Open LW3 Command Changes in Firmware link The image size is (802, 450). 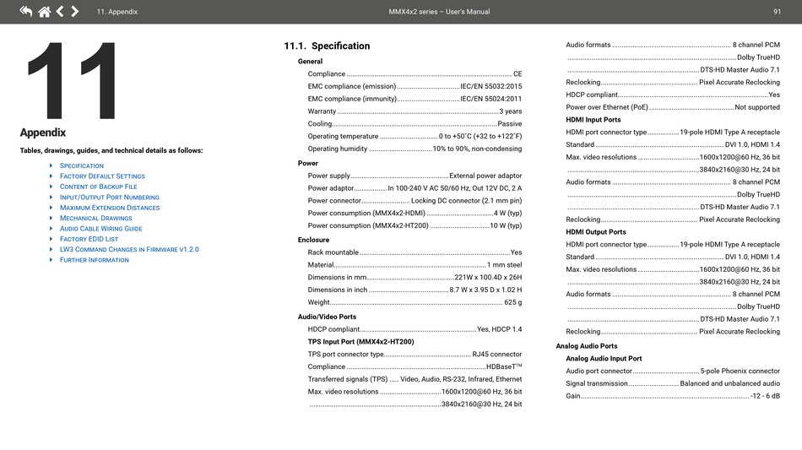click(x=129, y=250)
